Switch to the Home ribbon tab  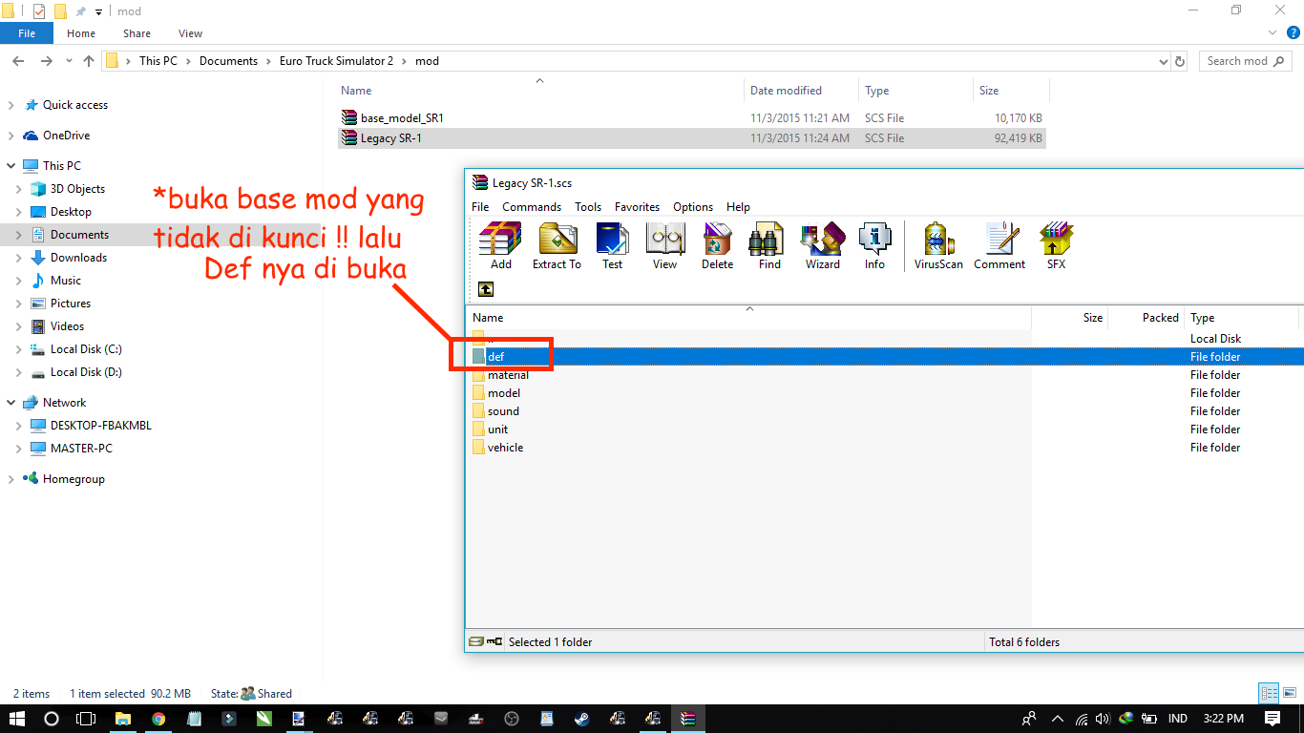coord(81,33)
